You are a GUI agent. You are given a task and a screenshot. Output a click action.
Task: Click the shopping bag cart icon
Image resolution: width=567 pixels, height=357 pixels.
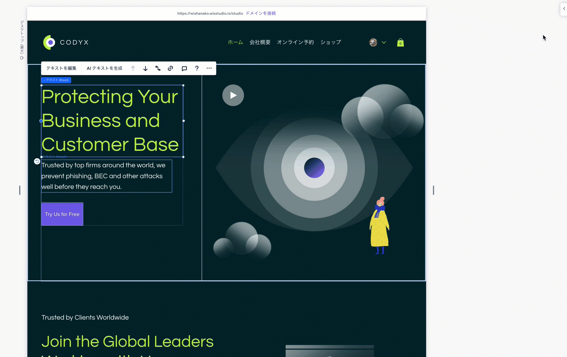point(400,43)
